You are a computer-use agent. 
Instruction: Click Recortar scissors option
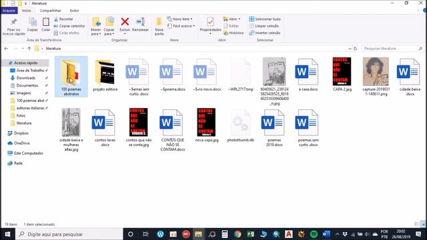[x=63, y=19]
